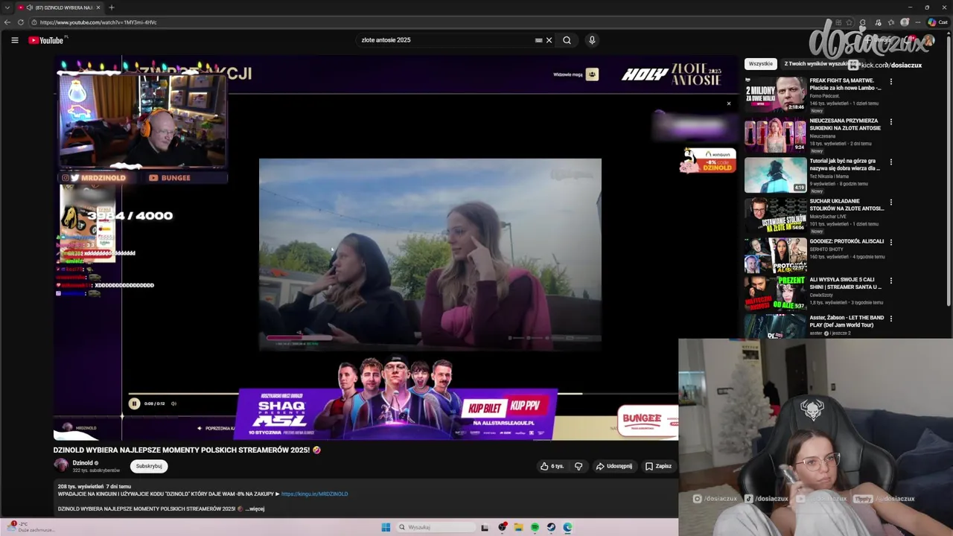This screenshot has width=953, height=536.
Task: Dislike the video with the thumbs-down icon
Action: point(579,466)
